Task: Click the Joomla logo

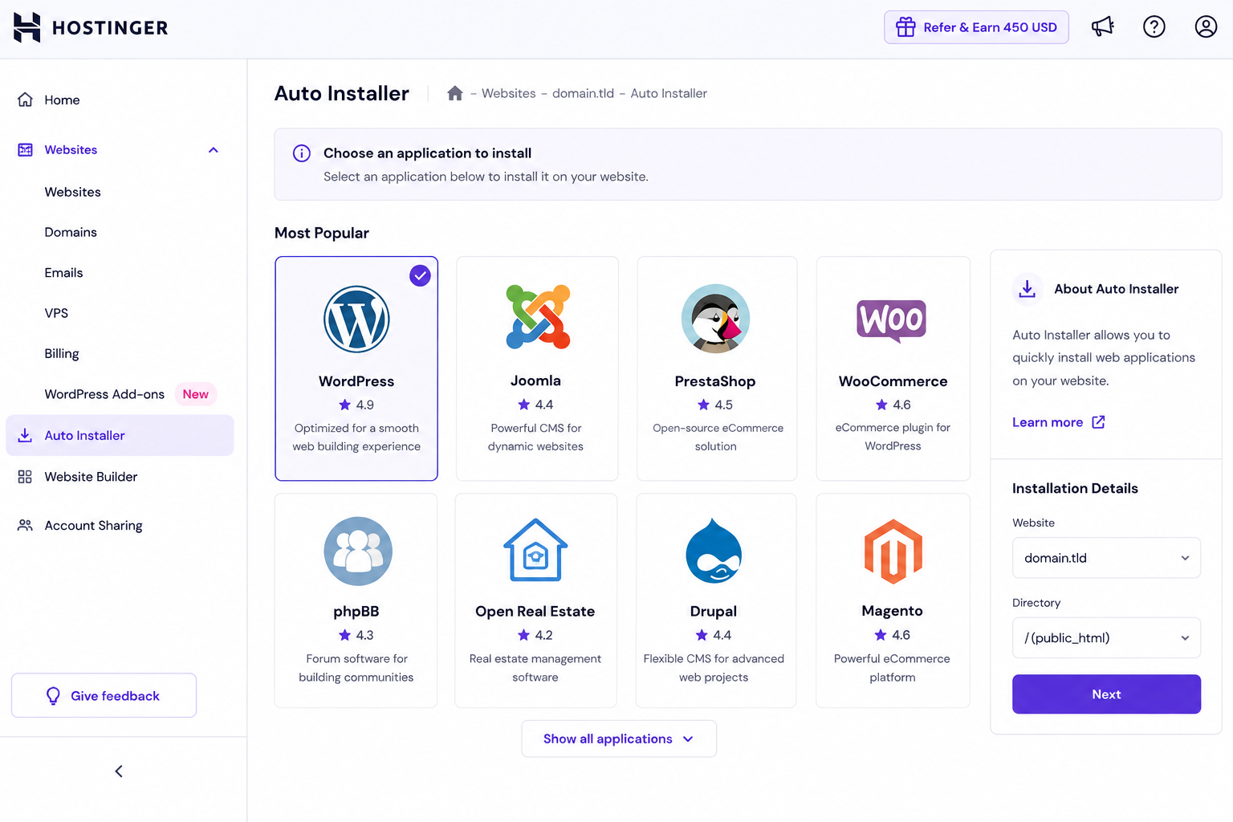Action: pyautogui.click(x=538, y=317)
